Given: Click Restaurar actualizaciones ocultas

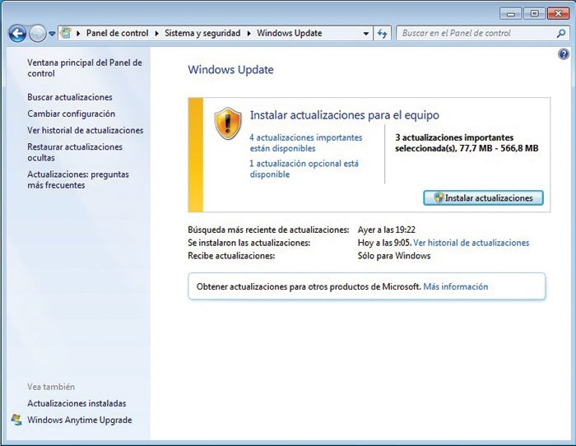Looking at the screenshot, I should [75, 152].
